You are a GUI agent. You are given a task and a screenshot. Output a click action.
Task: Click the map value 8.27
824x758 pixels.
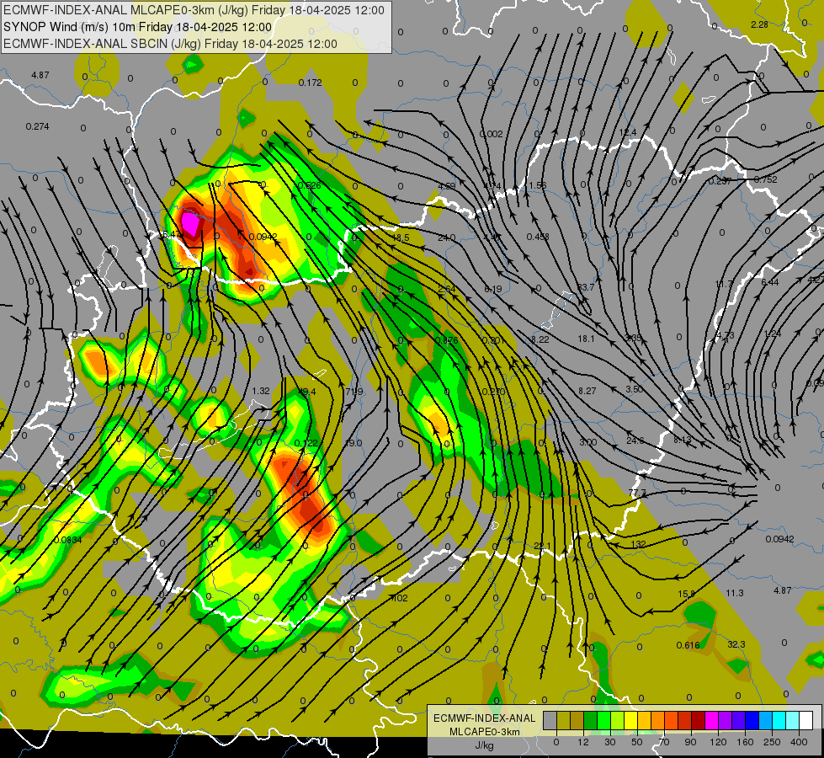(587, 391)
